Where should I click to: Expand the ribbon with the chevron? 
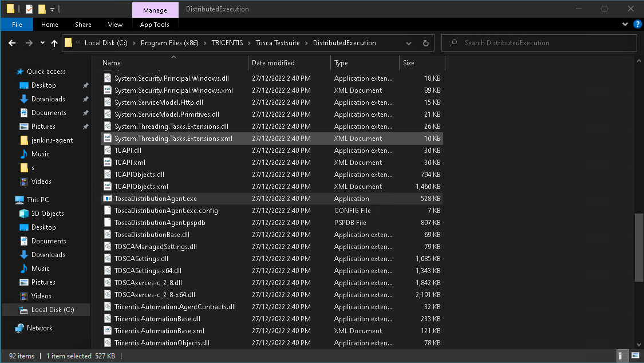[625, 25]
